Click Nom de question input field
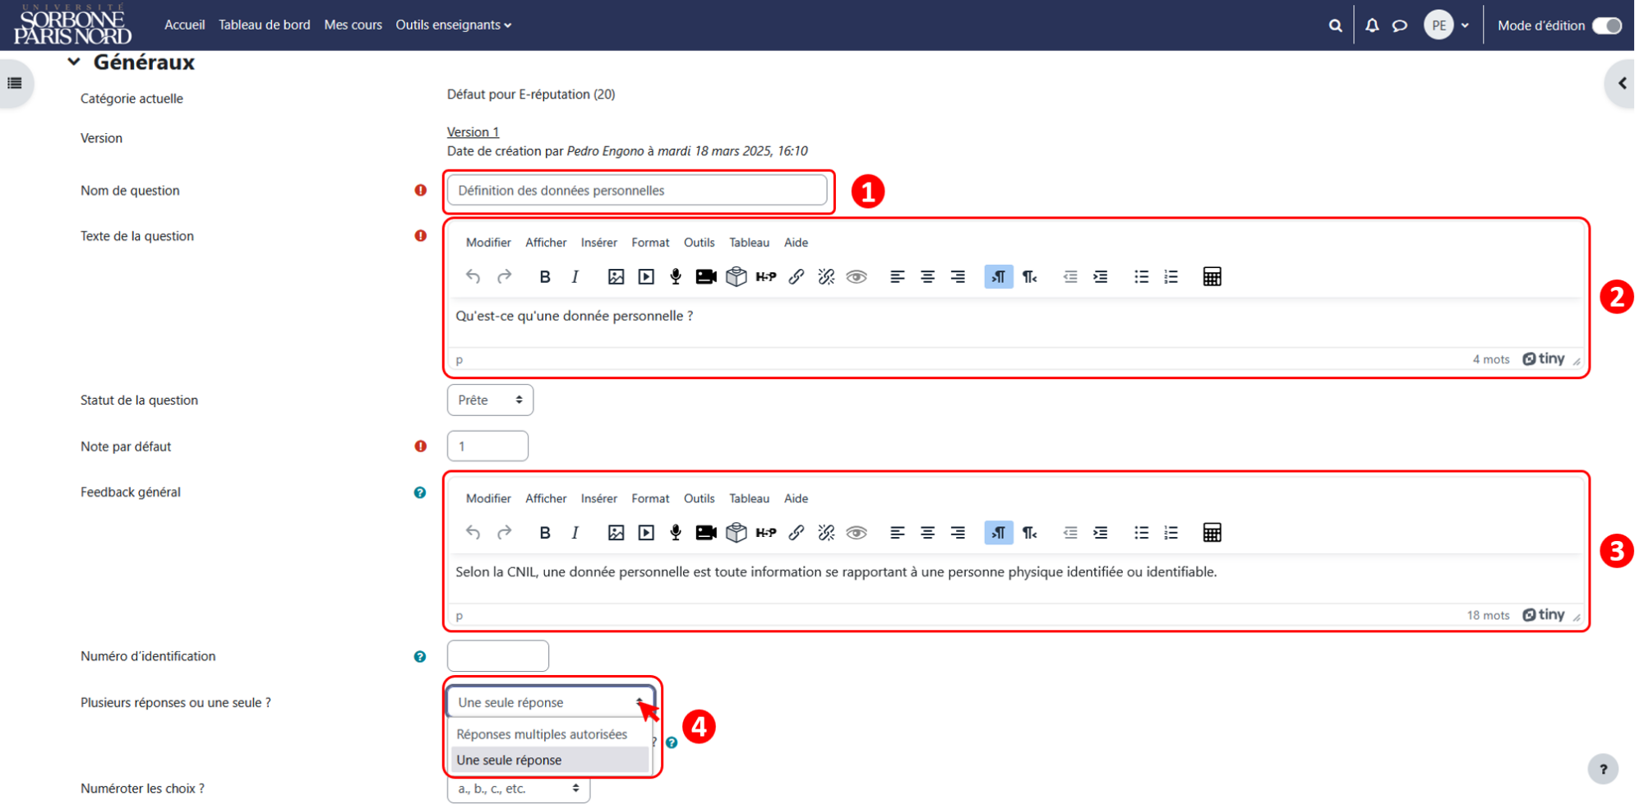The image size is (1644, 805). point(637,191)
